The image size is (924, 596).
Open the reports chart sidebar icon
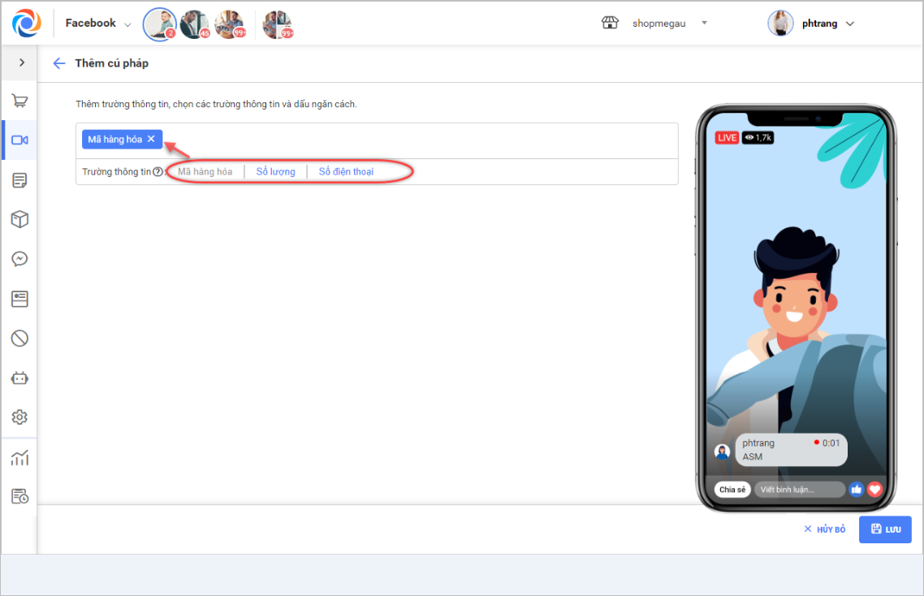coord(19,457)
